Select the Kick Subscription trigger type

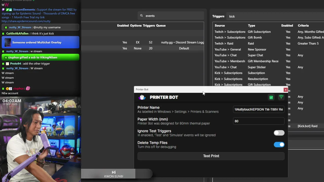pos(256,73)
